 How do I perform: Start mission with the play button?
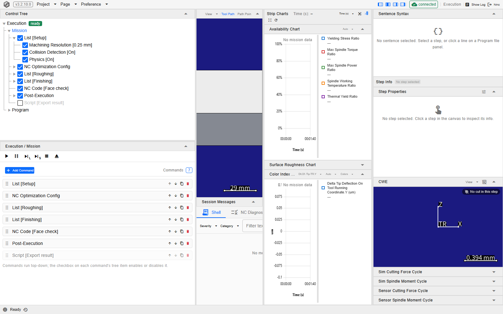point(7,156)
